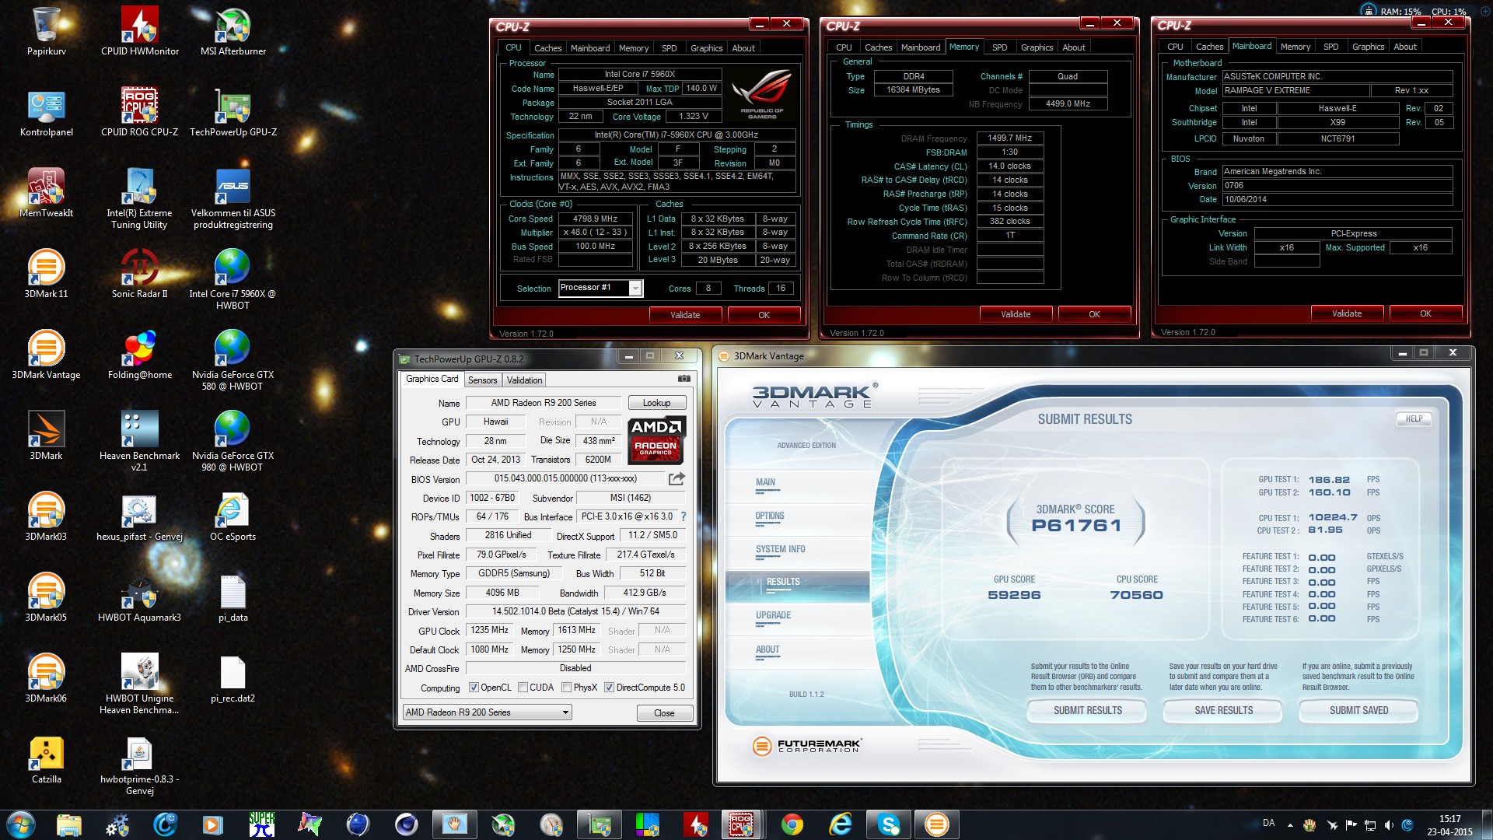Click the taskbar clock showing 15:17

(x=1449, y=824)
